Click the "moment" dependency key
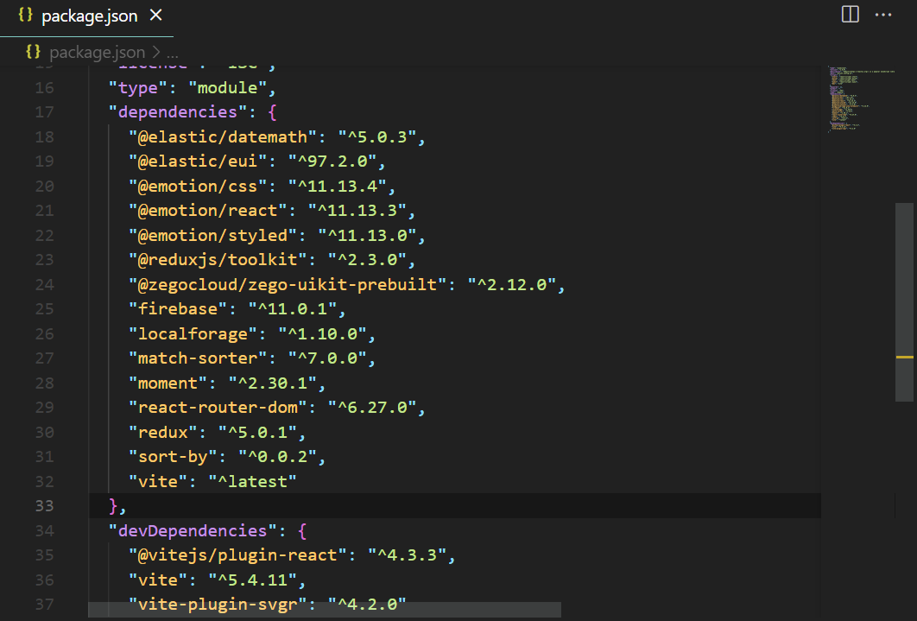This screenshot has height=621, width=917. 168,383
